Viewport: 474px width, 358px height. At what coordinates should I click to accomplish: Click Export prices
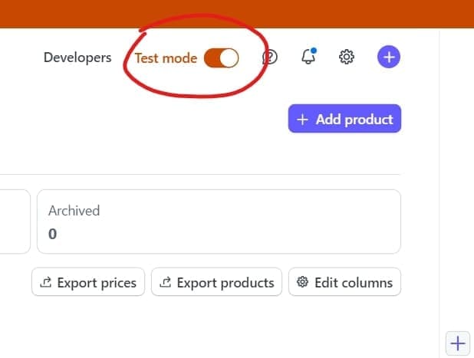87,282
